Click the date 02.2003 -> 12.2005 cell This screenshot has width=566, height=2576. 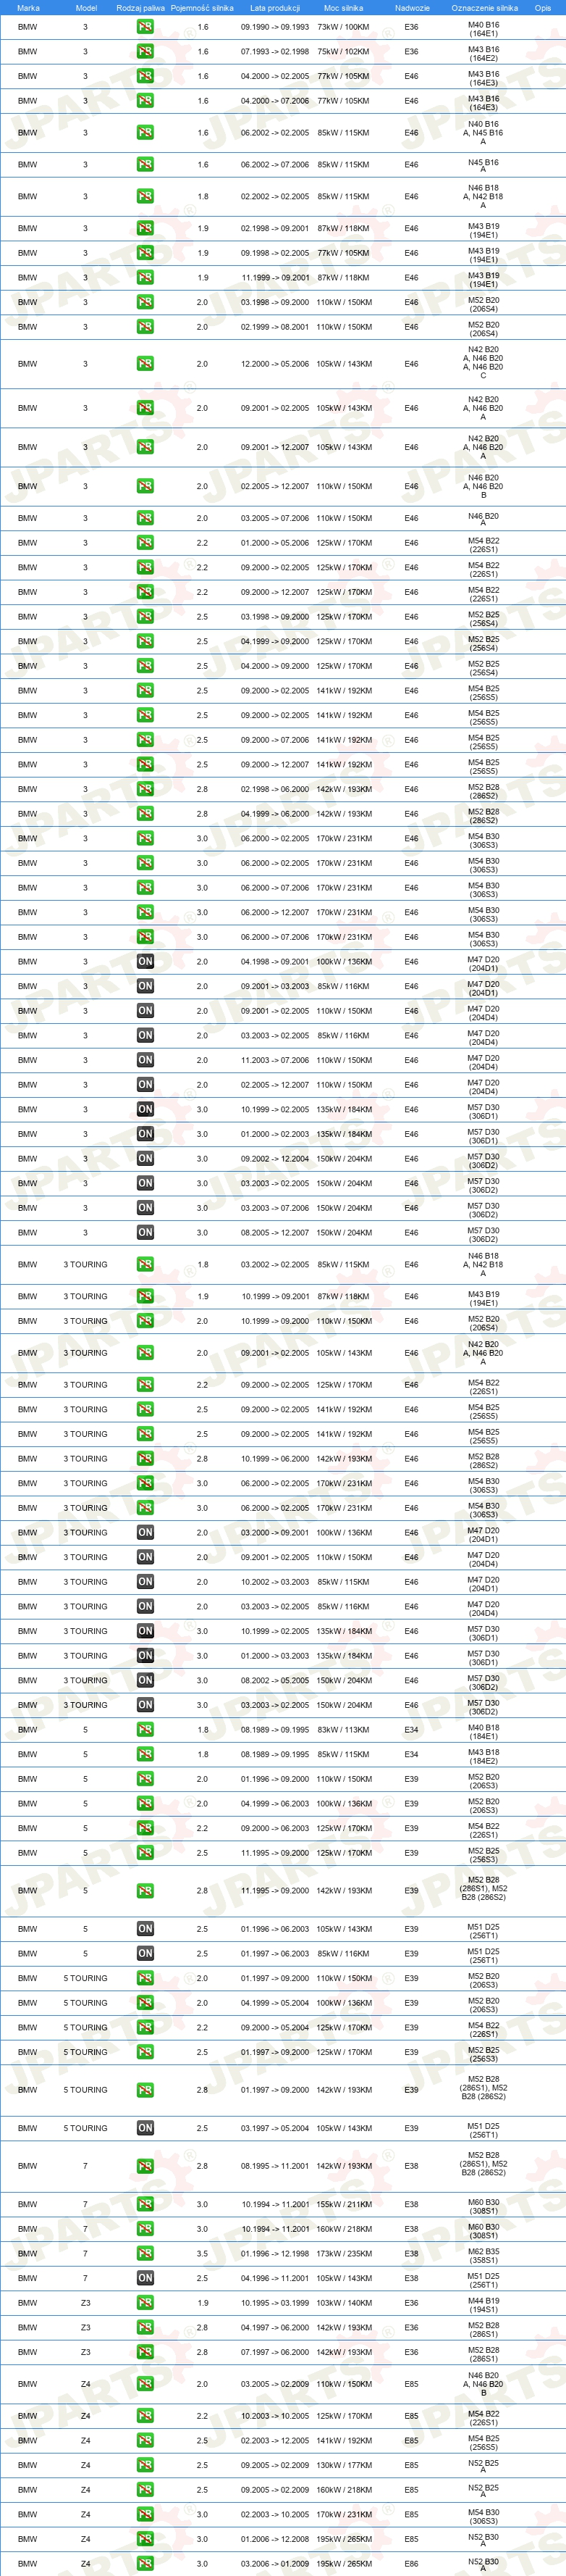[x=274, y=2441]
